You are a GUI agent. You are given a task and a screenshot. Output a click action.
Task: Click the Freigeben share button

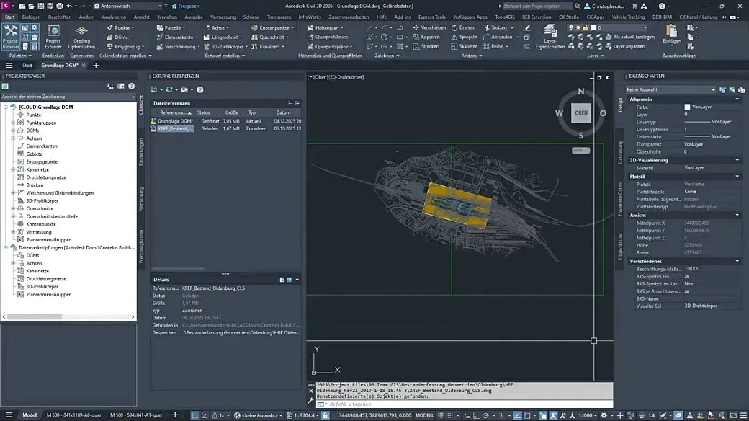point(185,6)
